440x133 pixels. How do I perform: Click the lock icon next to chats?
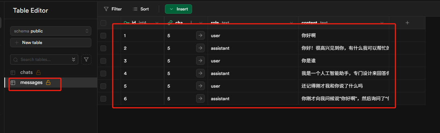(x=38, y=72)
